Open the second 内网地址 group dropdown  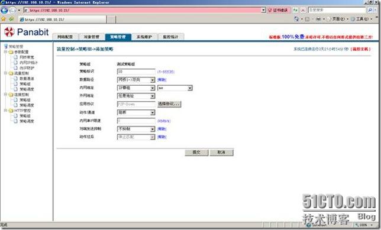175,88
